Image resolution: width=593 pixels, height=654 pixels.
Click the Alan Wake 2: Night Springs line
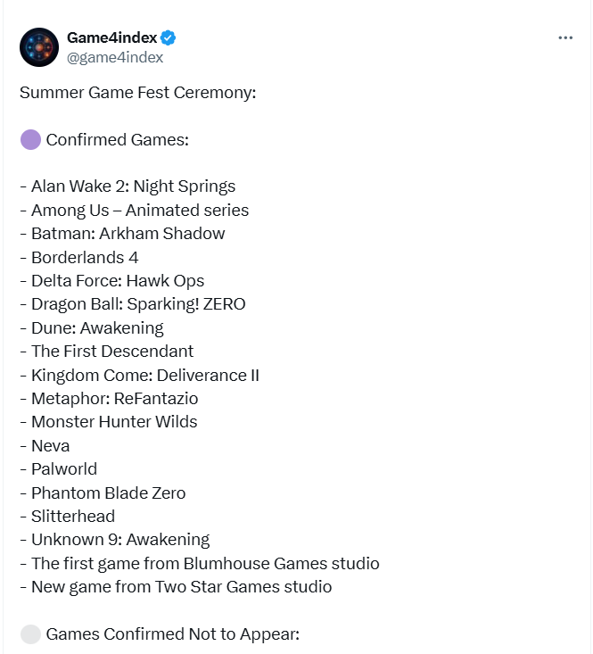point(128,186)
